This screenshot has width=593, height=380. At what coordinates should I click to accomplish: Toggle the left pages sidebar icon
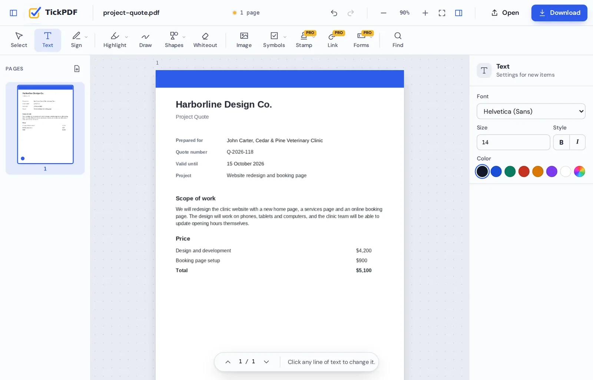[13, 13]
